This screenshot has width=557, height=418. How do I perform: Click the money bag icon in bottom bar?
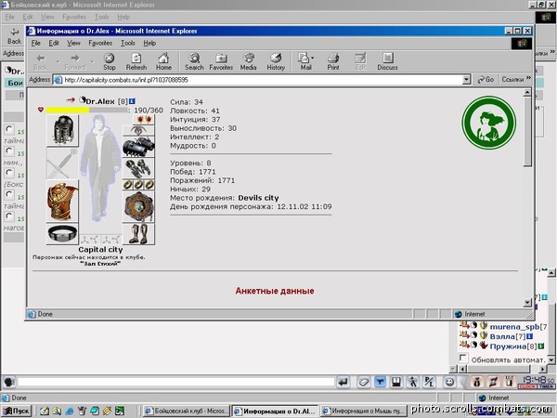[x=476, y=382]
